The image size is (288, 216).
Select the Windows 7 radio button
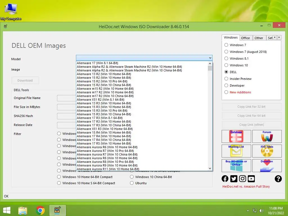click(x=226, y=45)
